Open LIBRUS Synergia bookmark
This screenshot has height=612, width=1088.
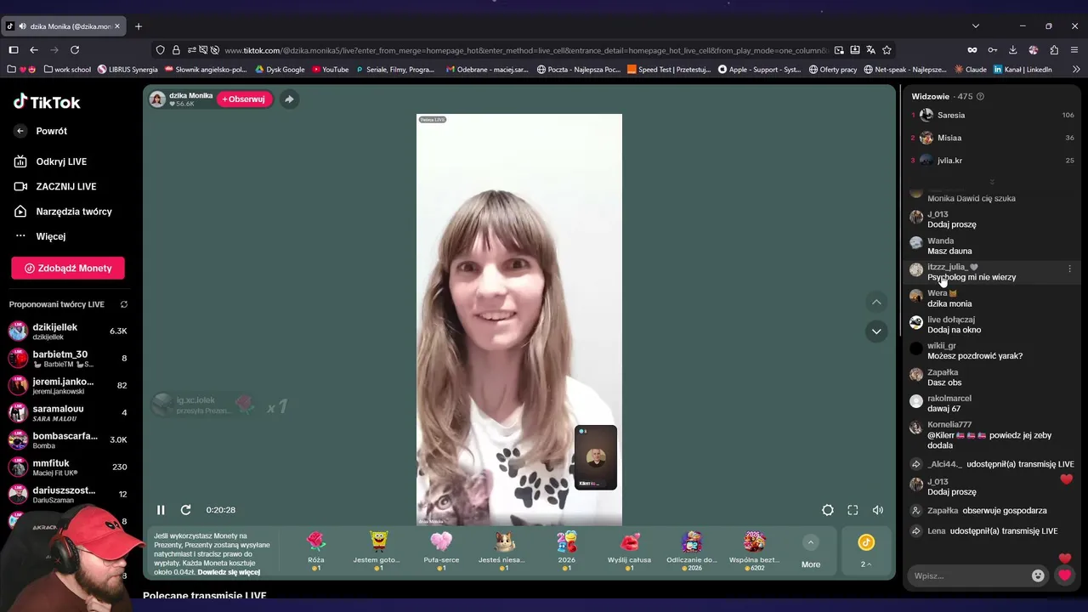click(127, 70)
